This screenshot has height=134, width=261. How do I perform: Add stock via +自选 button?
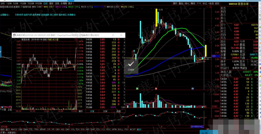click(x=211, y=3)
